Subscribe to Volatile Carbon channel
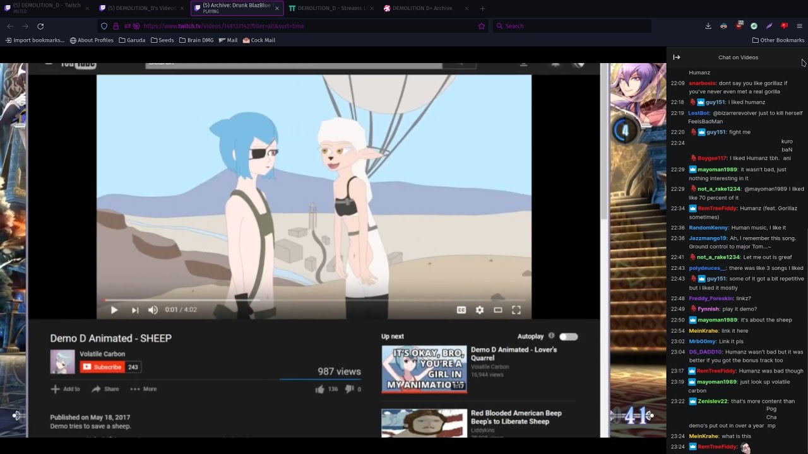Viewport: 808px width, 454px height. click(x=102, y=367)
